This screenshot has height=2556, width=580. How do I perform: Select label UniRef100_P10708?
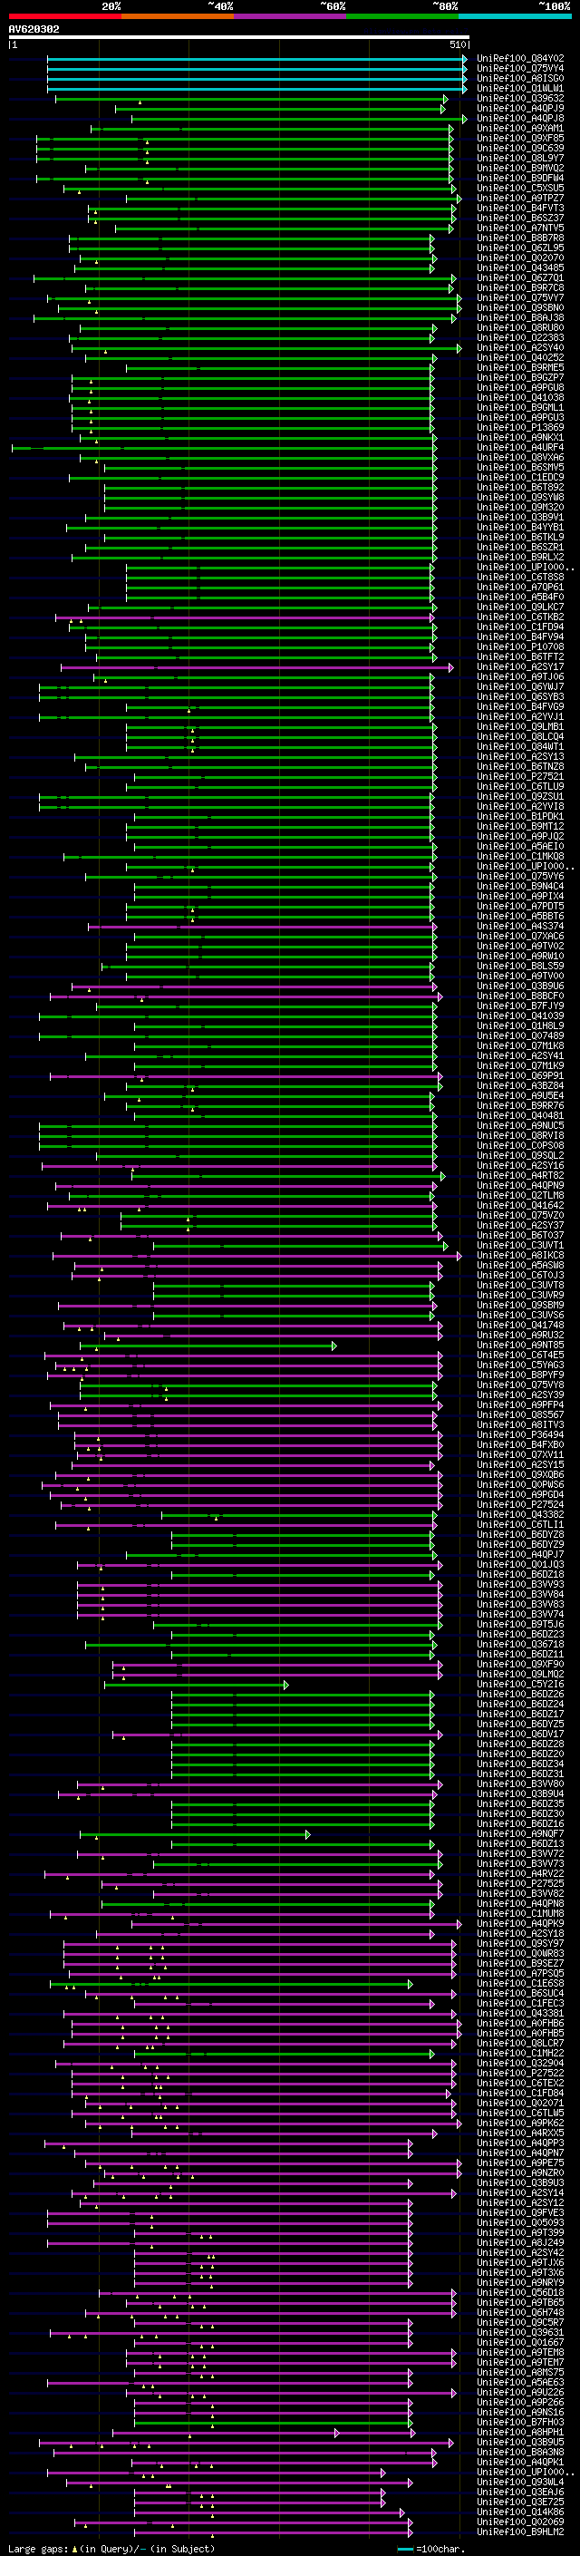[x=519, y=647]
